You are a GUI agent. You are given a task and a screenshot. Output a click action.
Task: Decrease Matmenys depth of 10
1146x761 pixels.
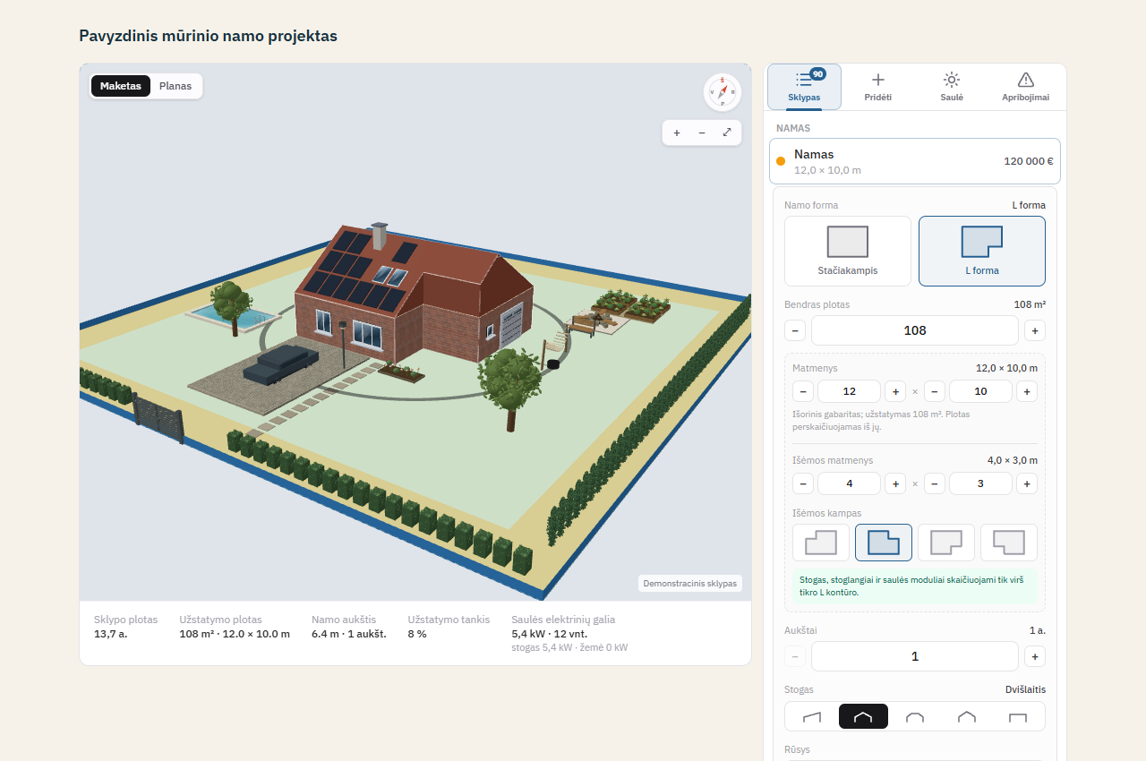[935, 391]
